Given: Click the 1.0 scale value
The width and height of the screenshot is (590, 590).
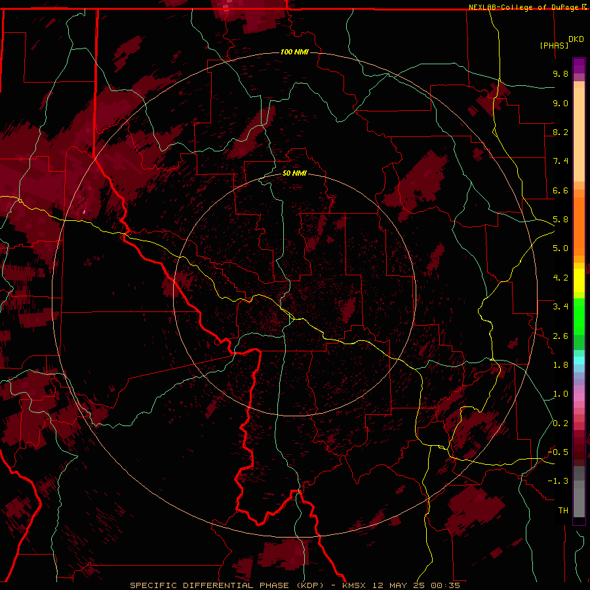Looking at the screenshot, I should click(560, 394).
